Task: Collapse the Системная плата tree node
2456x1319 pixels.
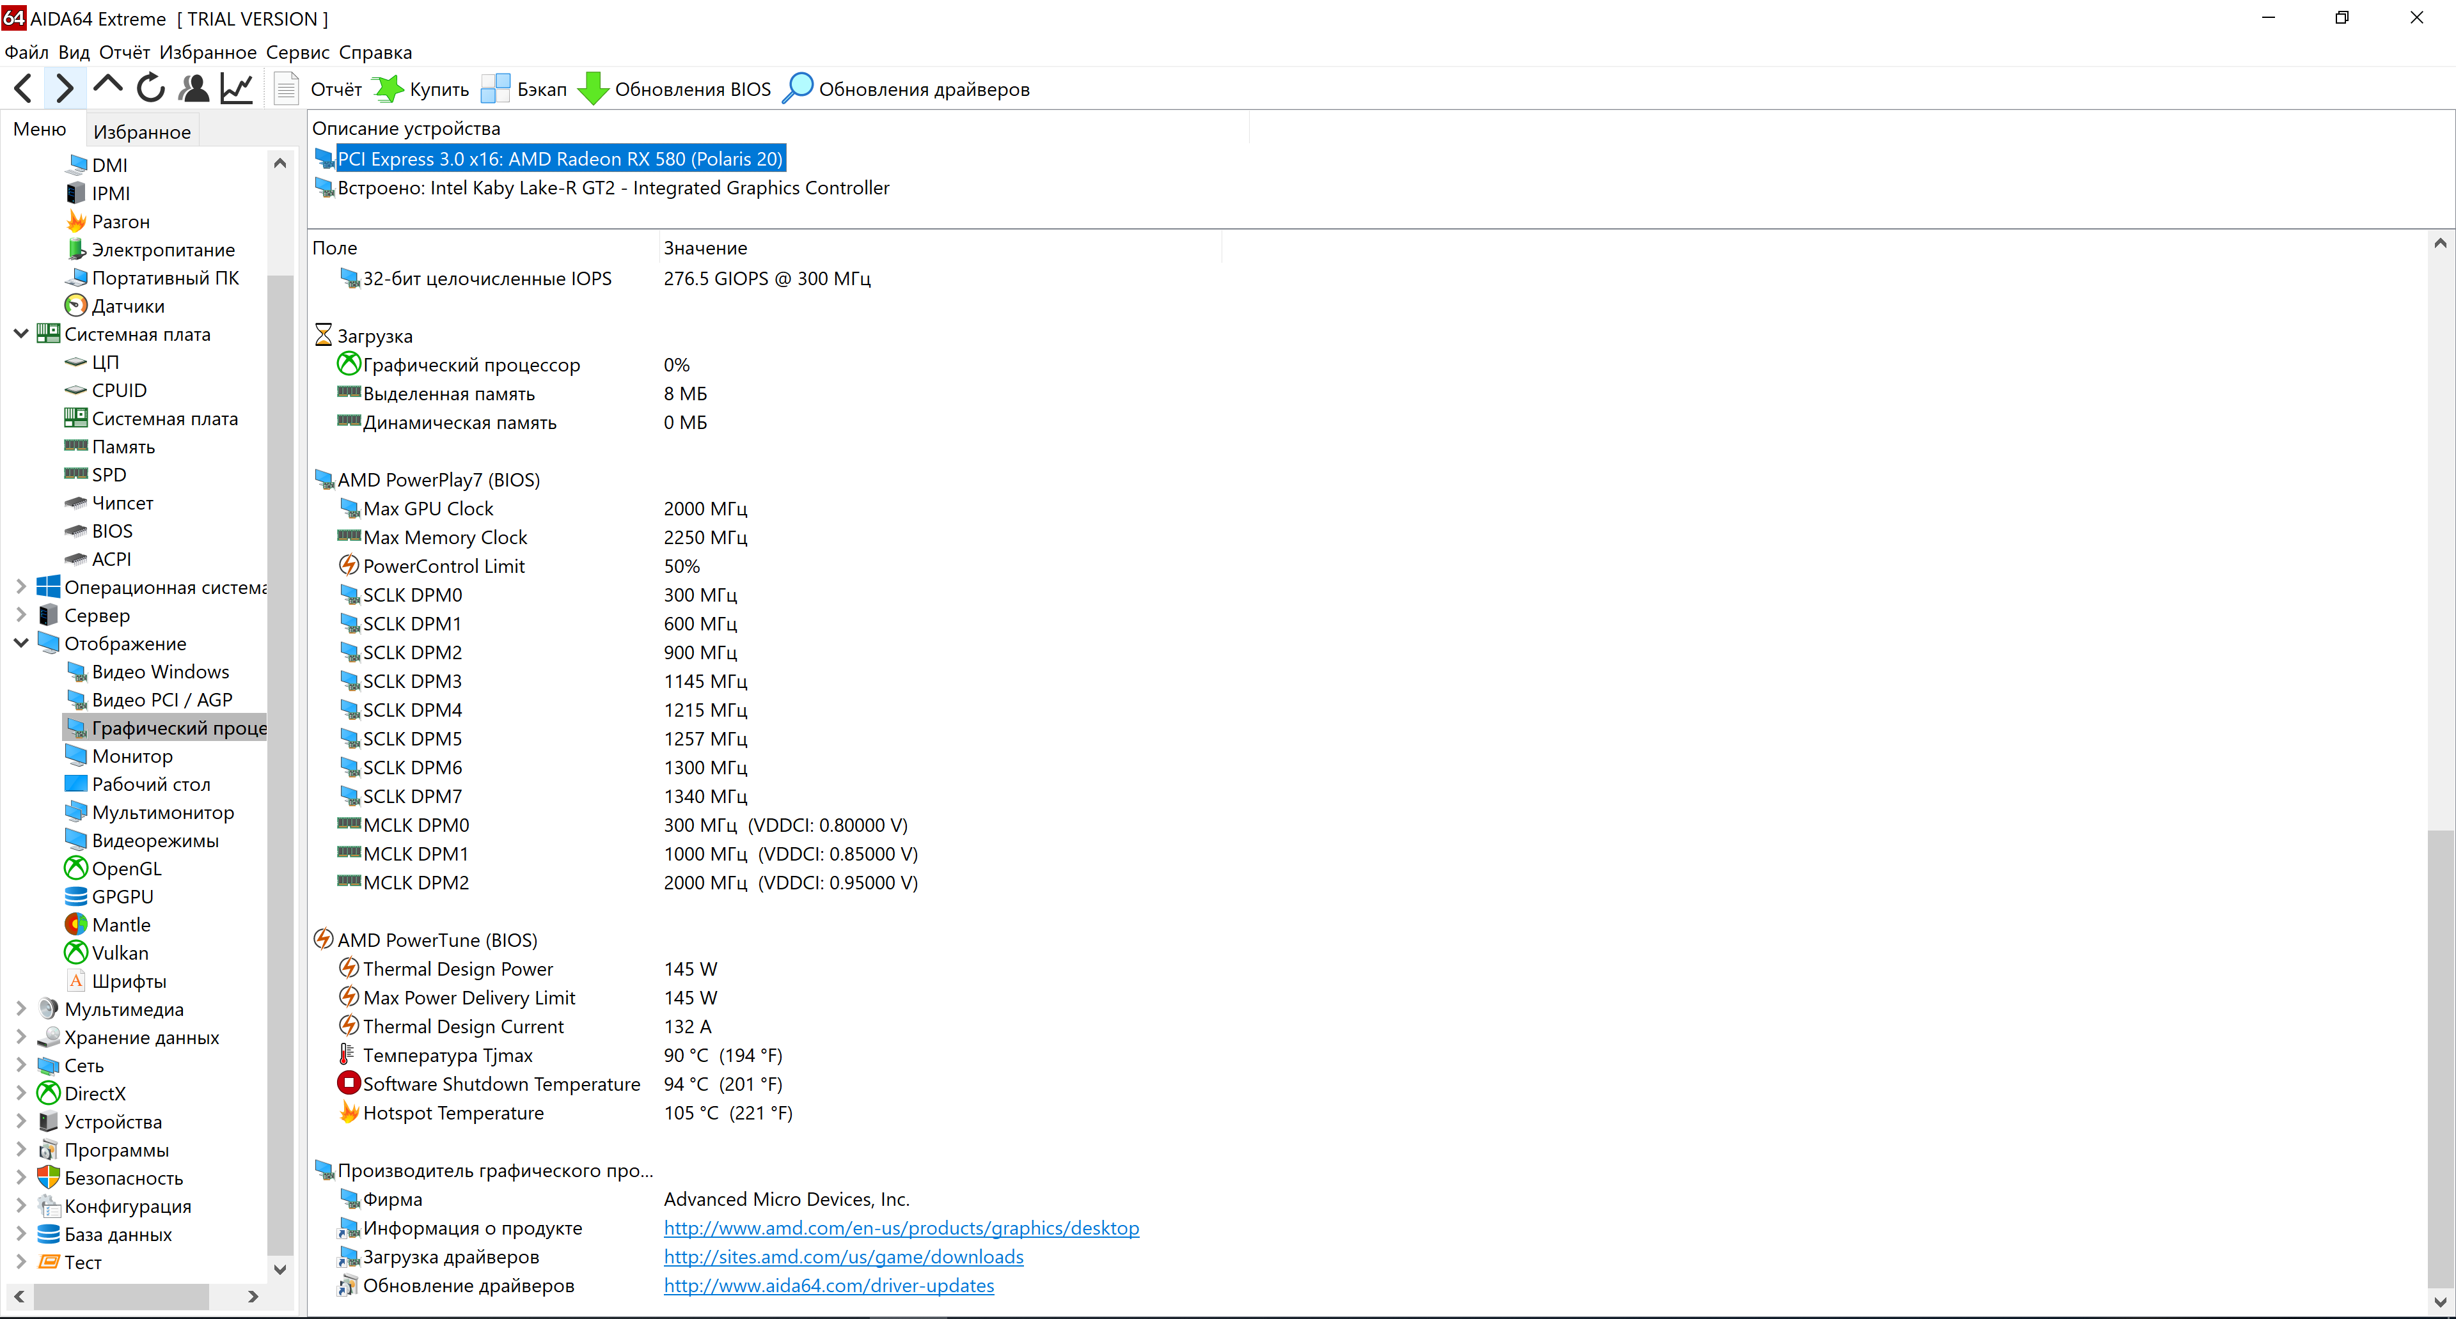Action: click(21, 334)
